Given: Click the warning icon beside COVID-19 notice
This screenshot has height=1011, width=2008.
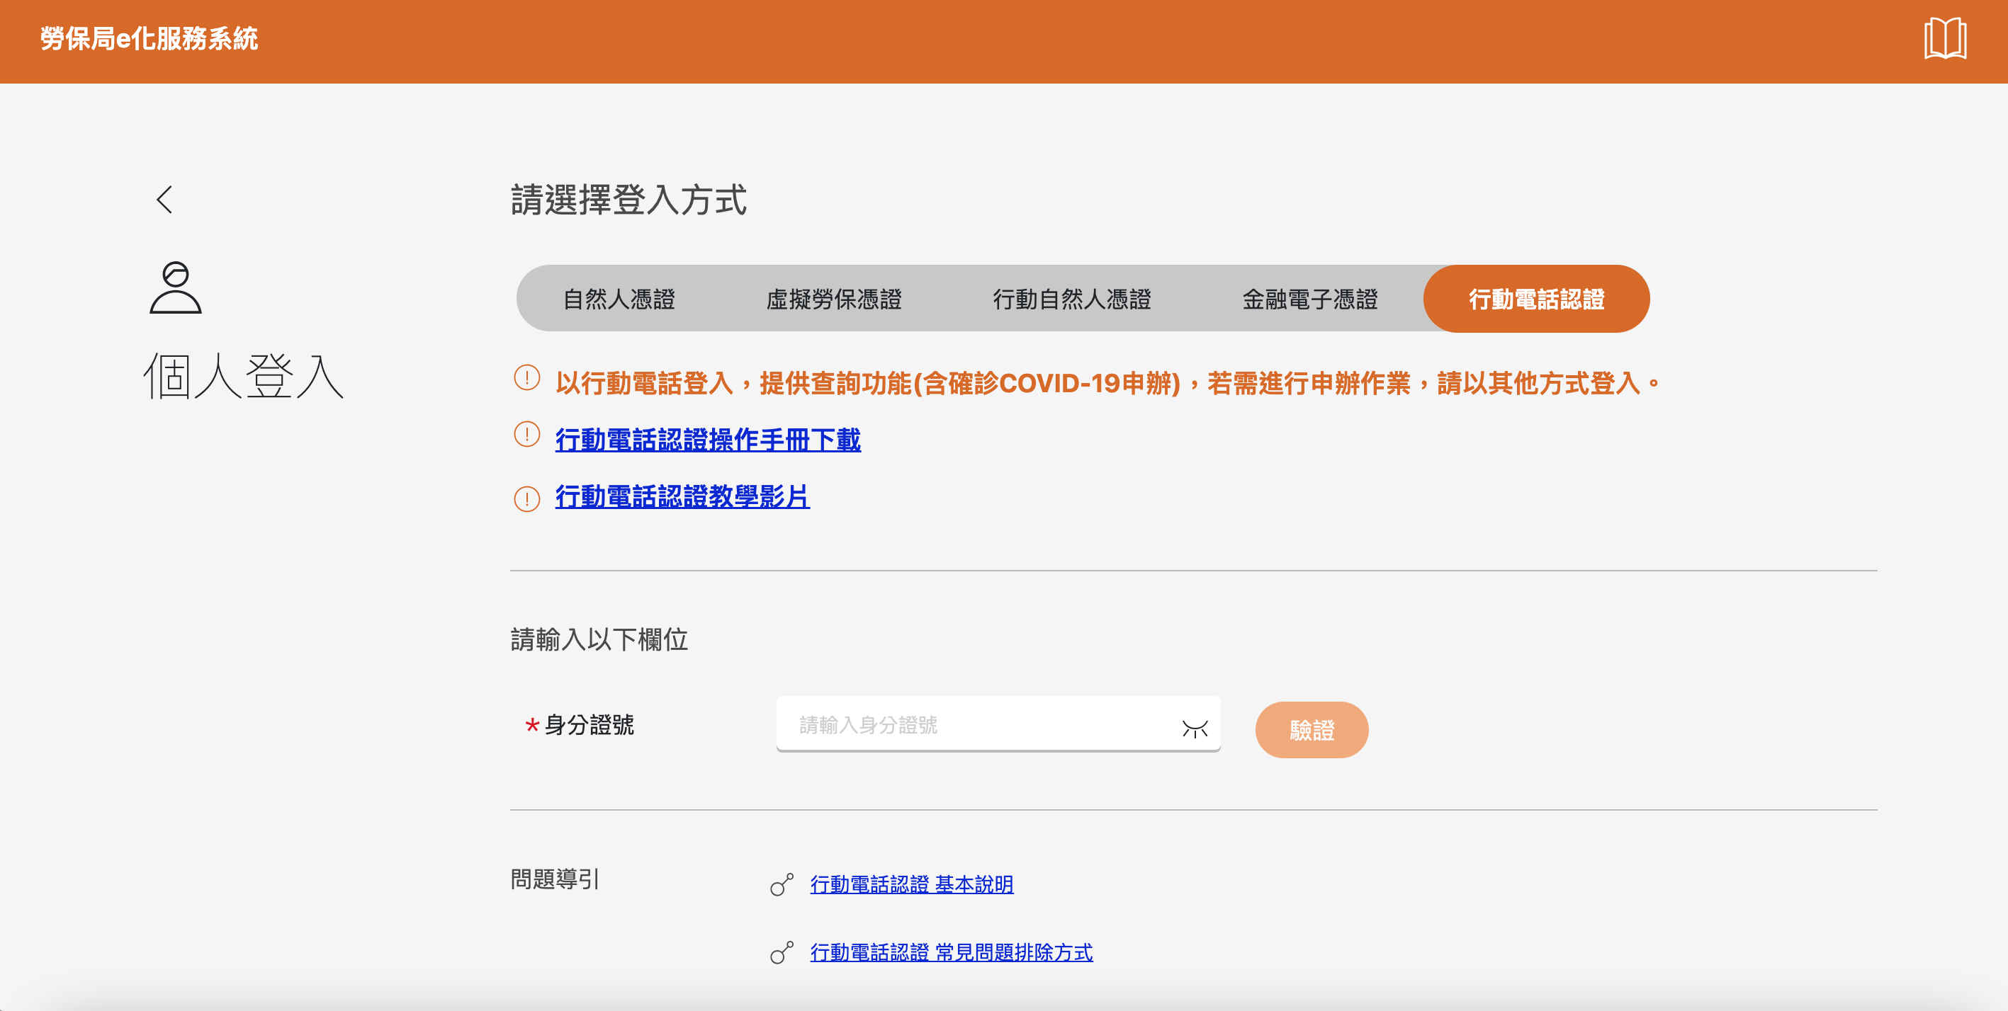Looking at the screenshot, I should 527,378.
